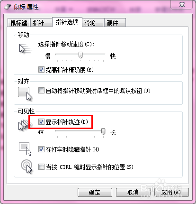Click the pointer trail length slider thumb
Viewport: 196px width, 204px height.
(x=103, y=131)
